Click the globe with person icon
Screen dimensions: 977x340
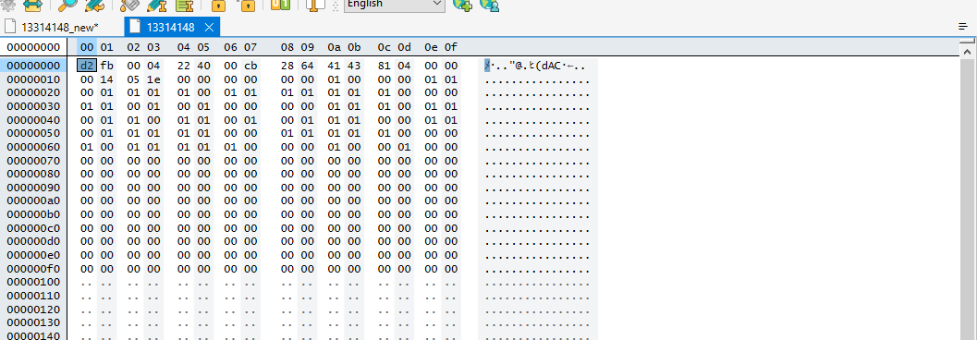click(490, 5)
